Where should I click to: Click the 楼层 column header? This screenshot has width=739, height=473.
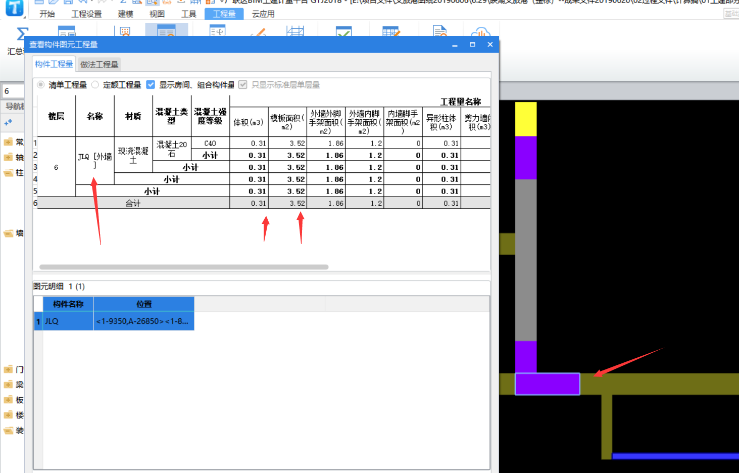(x=56, y=116)
